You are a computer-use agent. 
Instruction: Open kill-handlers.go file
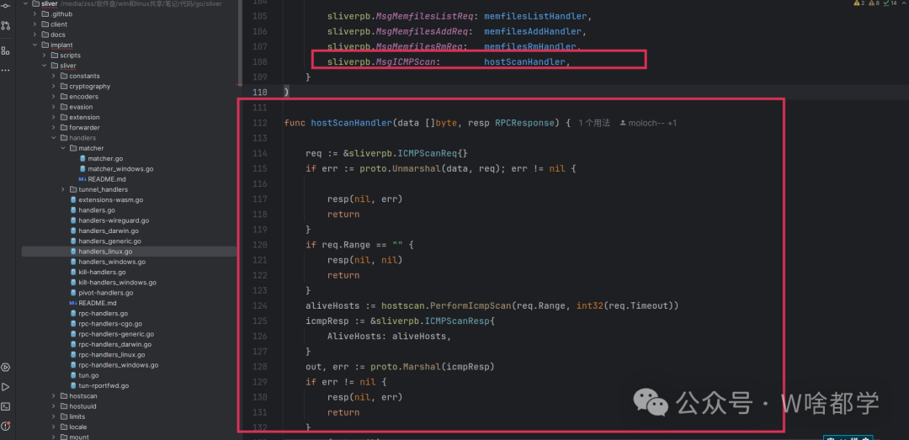pyautogui.click(x=102, y=272)
